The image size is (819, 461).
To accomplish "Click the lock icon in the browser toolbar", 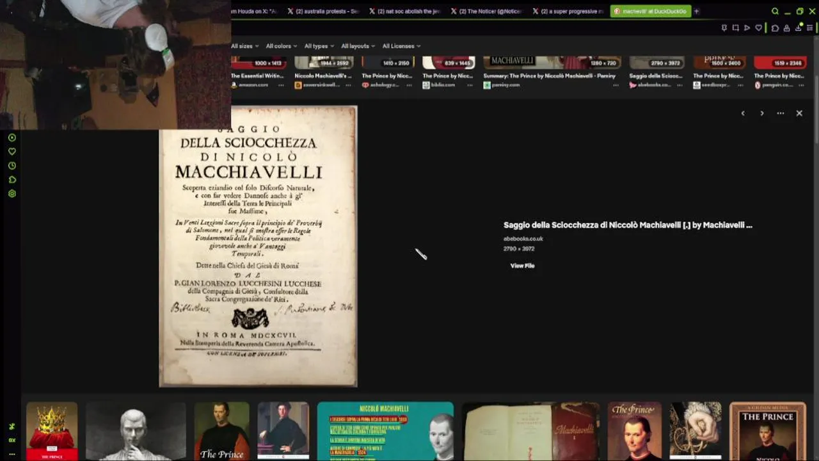I will point(786,28).
